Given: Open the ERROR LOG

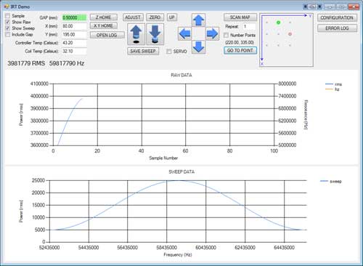Looking at the screenshot, I should (337, 28).
